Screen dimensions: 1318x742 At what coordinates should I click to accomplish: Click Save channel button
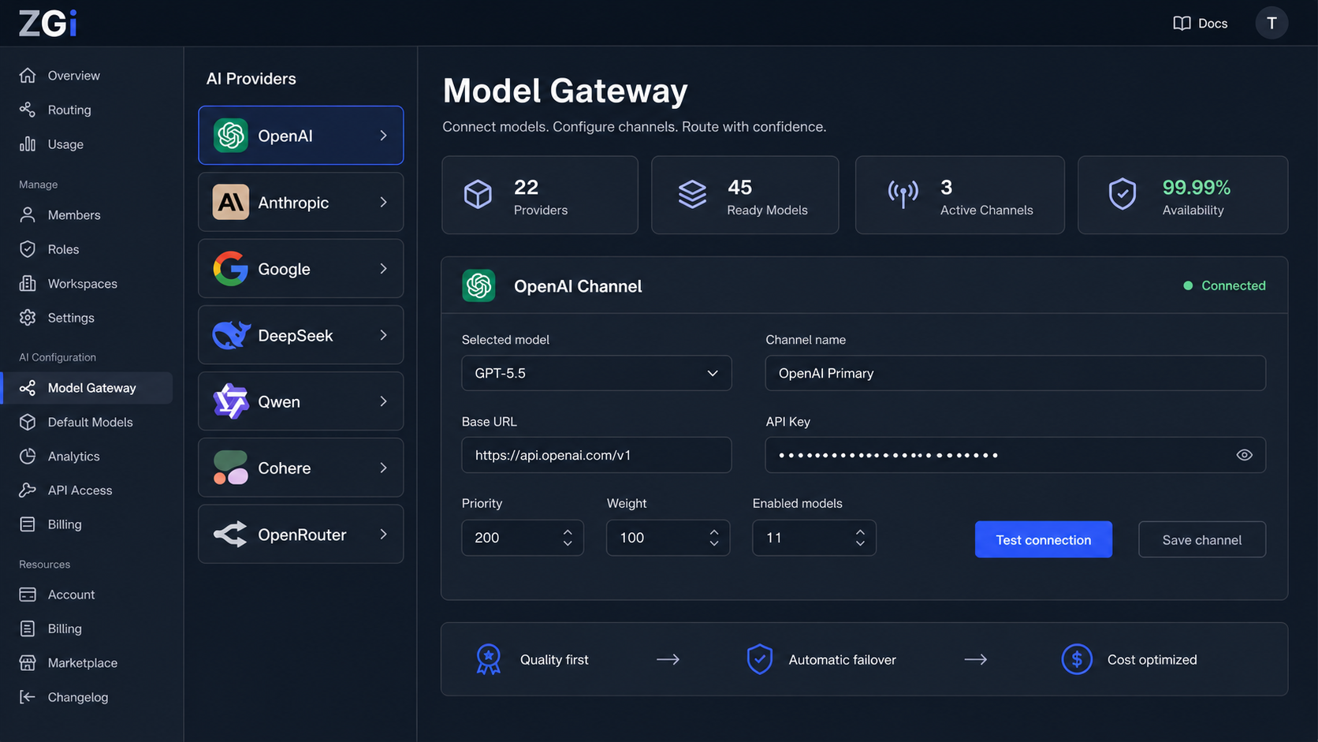point(1202,539)
